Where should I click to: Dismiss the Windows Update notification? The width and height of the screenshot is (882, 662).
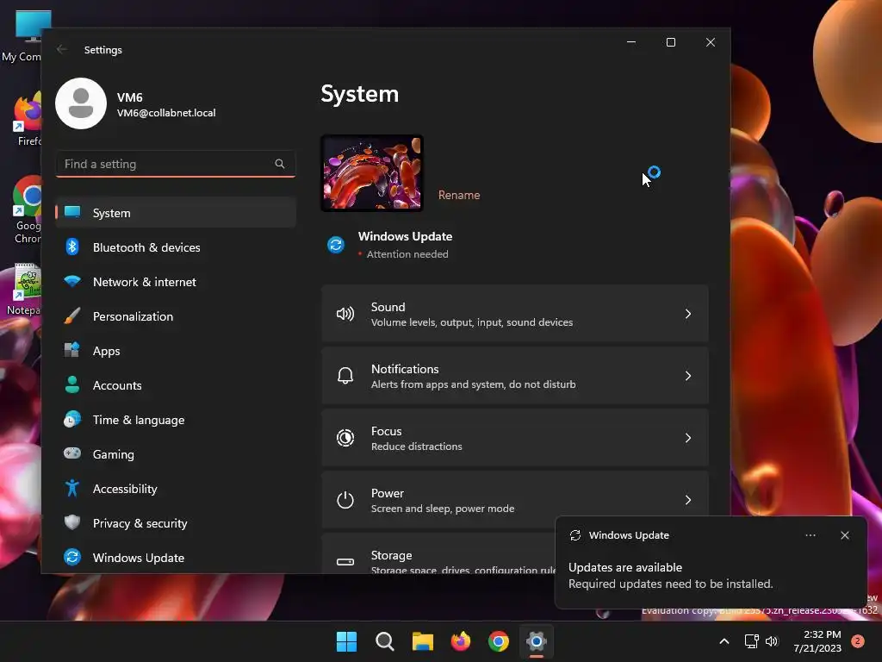tap(844, 535)
